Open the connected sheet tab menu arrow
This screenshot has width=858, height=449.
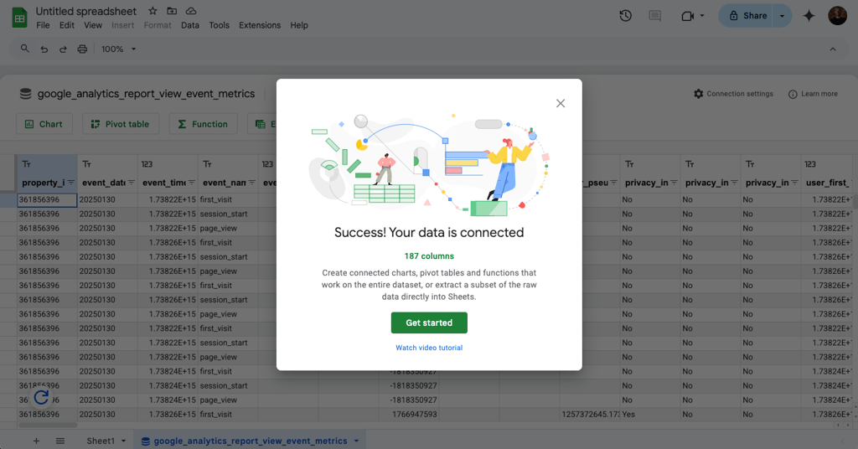(x=356, y=441)
